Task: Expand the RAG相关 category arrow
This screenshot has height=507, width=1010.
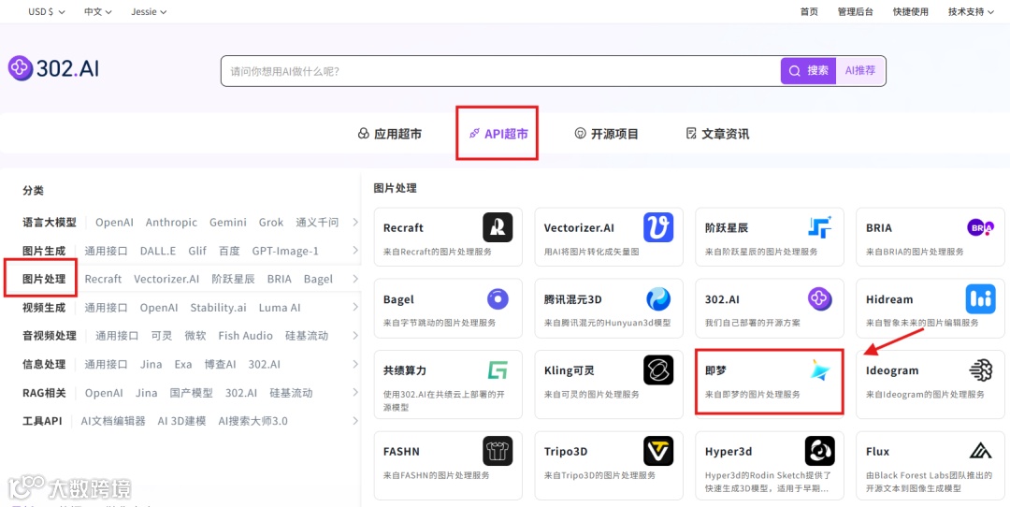Action: (x=355, y=392)
